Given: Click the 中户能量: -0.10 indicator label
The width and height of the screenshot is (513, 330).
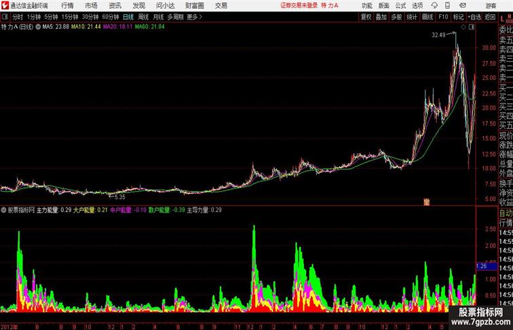Looking at the screenshot, I should pyautogui.click(x=128, y=210).
